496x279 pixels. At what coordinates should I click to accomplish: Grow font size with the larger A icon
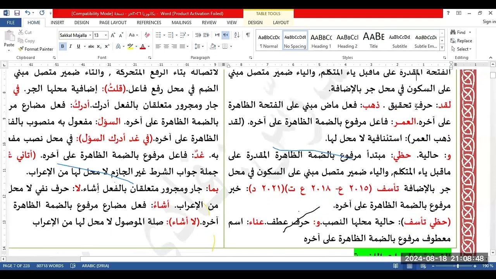(x=113, y=35)
